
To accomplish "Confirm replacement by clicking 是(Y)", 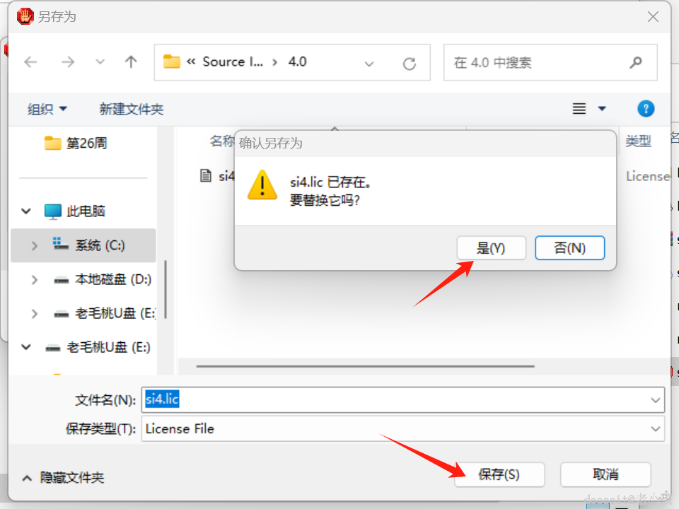I will [x=491, y=247].
